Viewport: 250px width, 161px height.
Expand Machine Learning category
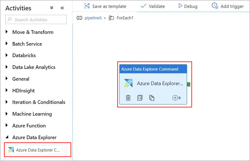(x=6, y=113)
